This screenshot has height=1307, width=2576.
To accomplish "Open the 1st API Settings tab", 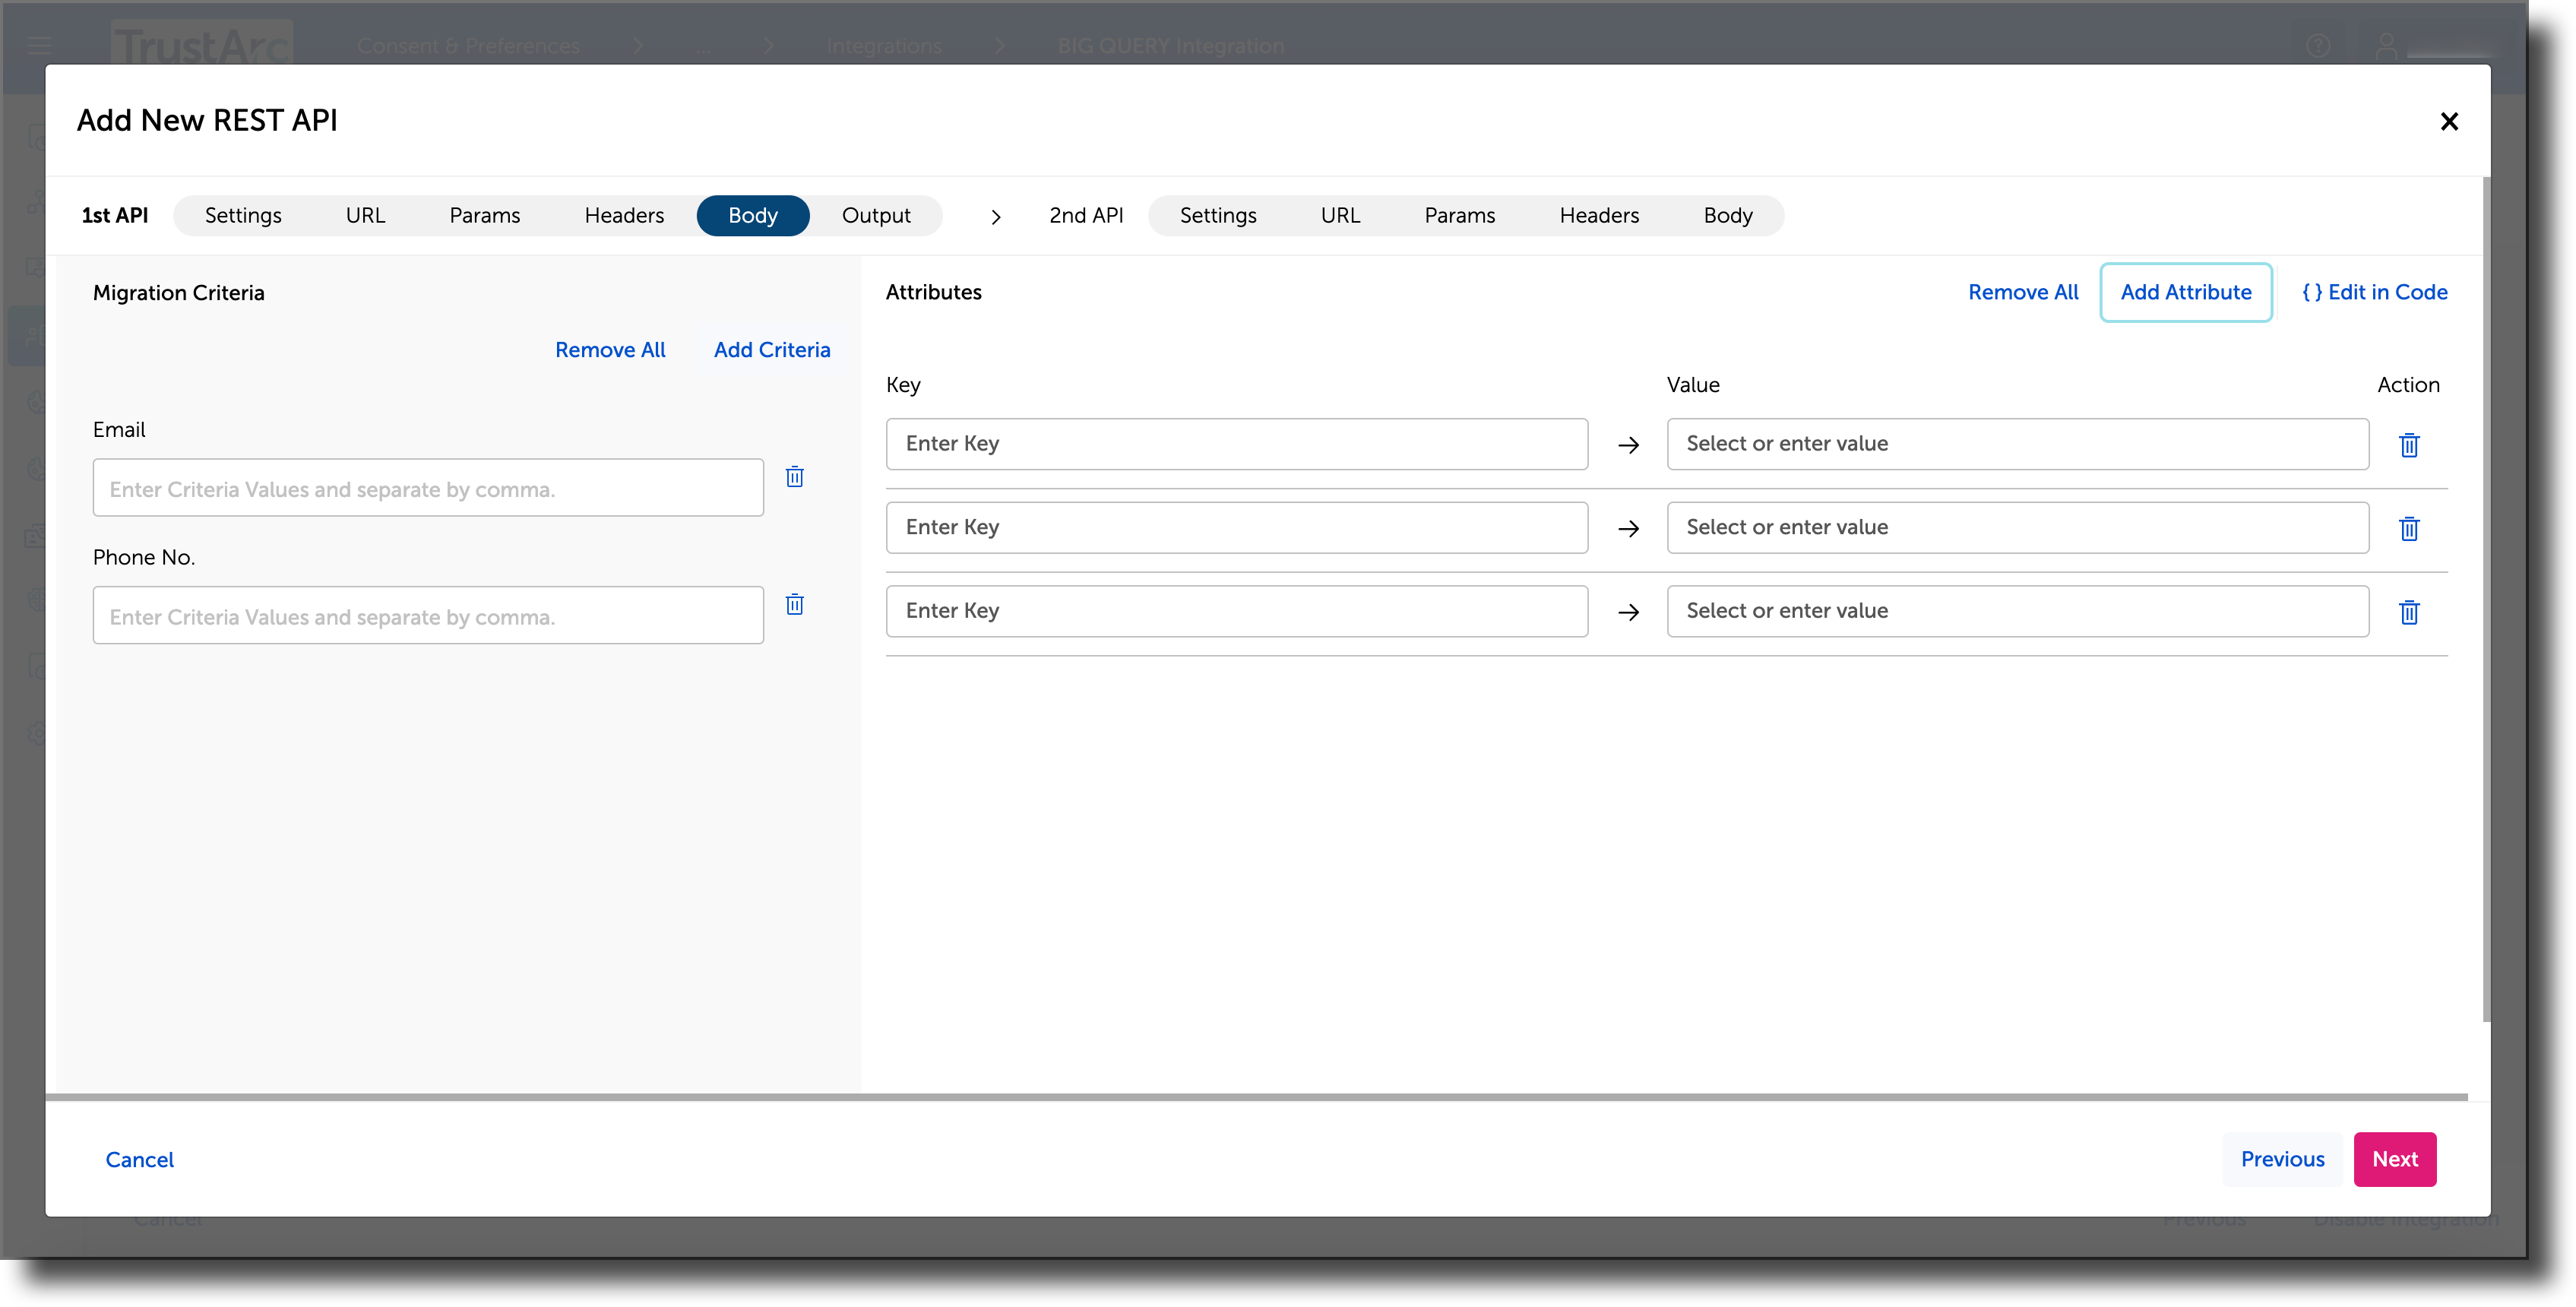I will coord(243,216).
